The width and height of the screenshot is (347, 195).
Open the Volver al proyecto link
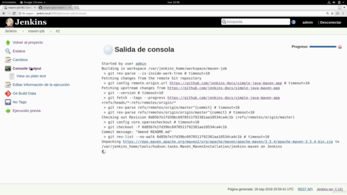point(28,42)
